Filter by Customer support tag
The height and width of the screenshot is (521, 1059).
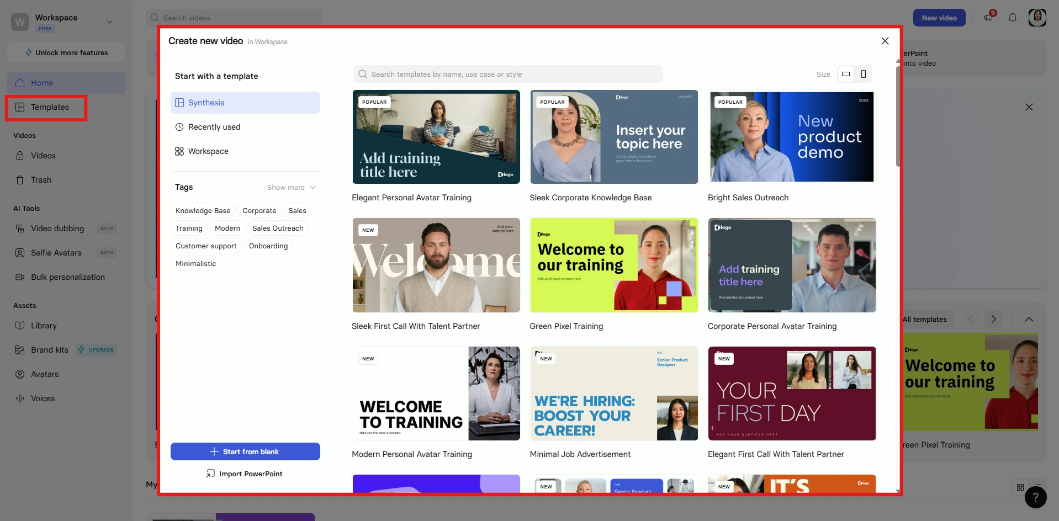206,246
